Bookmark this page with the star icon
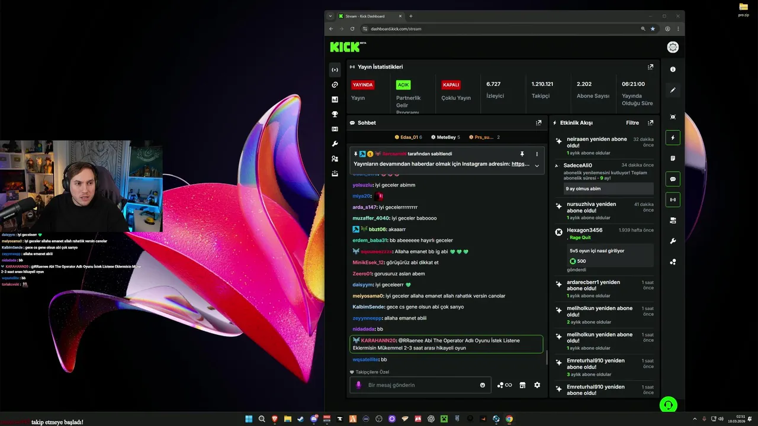 click(653, 28)
